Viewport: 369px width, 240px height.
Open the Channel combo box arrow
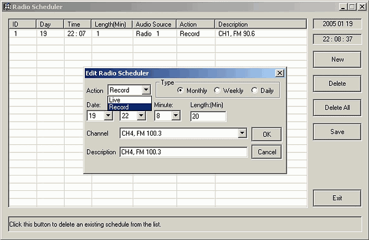[x=242, y=133]
